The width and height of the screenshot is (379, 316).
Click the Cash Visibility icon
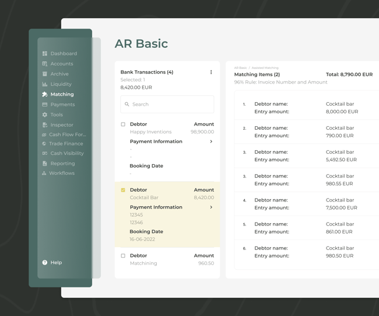click(x=45, y=153)
